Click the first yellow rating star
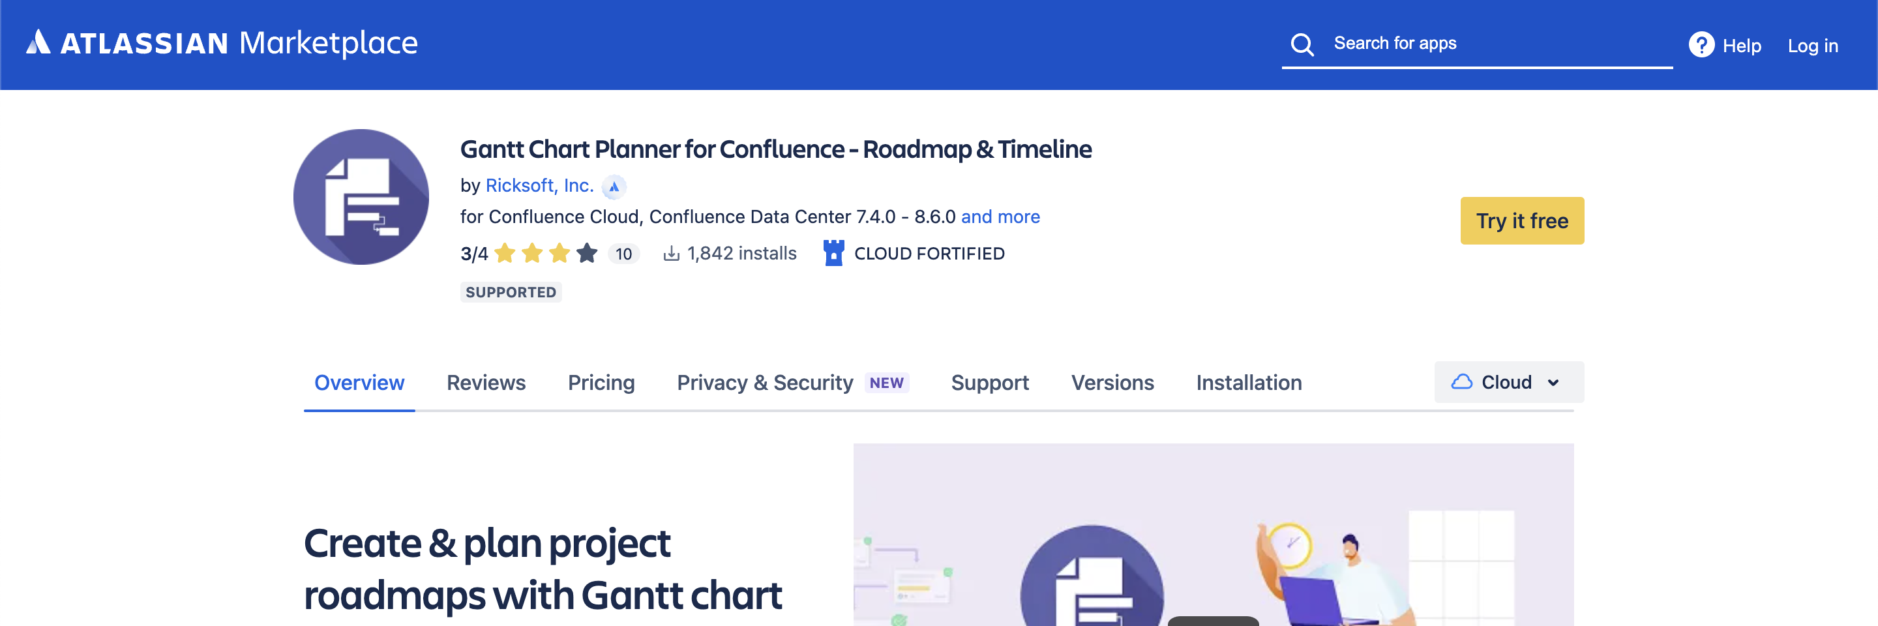This screenshot has height=626, width=1878. click(505, 253)
